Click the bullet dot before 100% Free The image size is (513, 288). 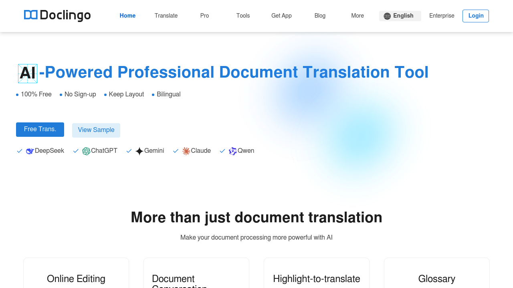point(16,95)
